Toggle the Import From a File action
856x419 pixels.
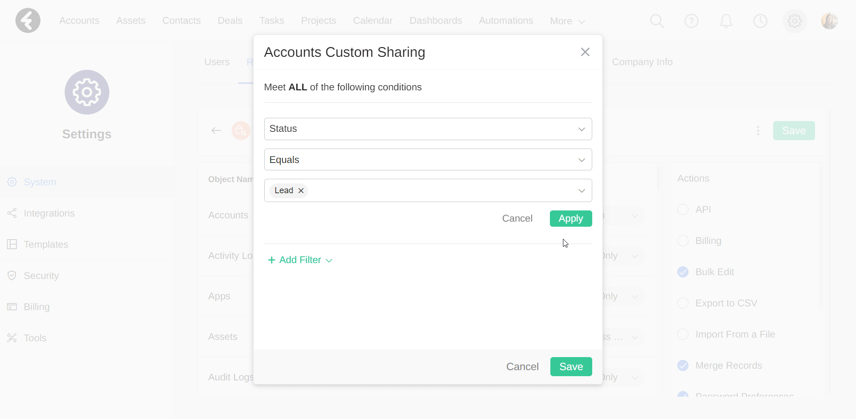tap(683, 334)
